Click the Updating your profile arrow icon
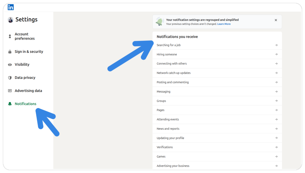 276,138
